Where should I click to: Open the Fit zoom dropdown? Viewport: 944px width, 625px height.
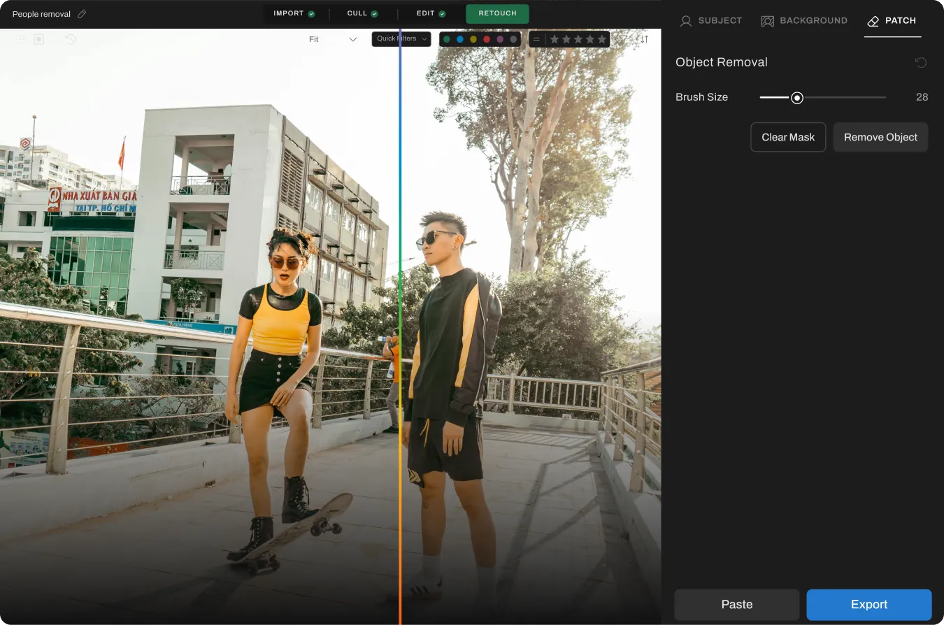(333, 39)
